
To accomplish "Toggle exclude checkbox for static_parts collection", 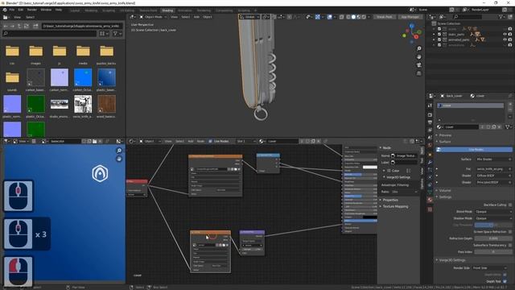I will click(x=439, y=34).
